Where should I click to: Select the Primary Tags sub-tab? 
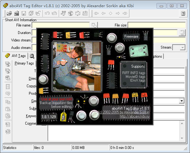point(24,63)
